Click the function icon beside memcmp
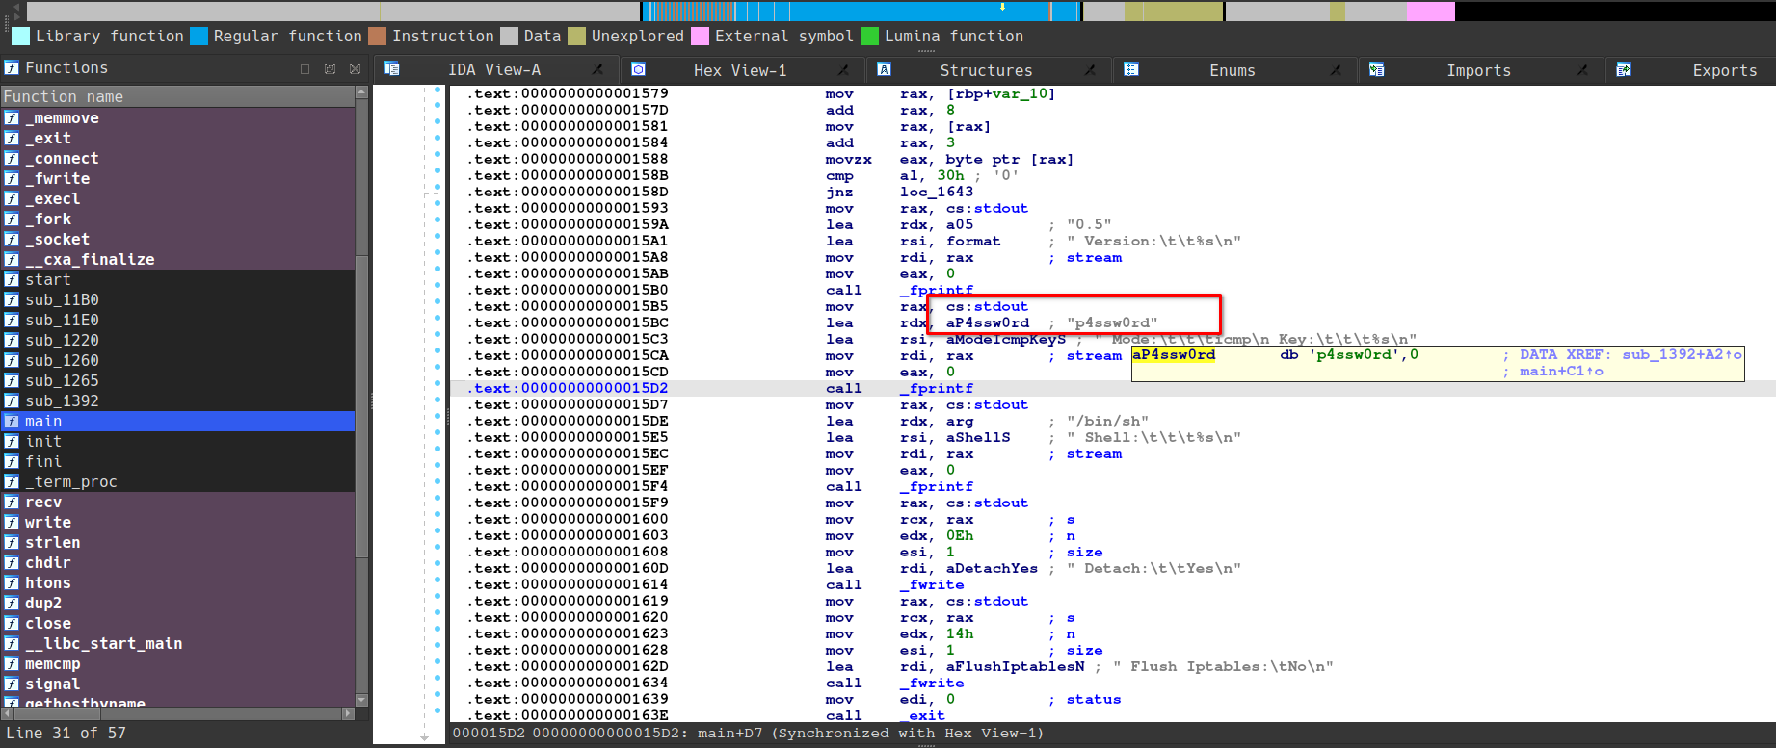This screenshot has height=748, width=1776. click(12, 663)
